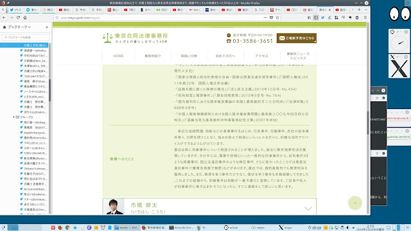This screenshot has height=231, width=411.
Task: Click the bookmarks sidebar scrollbar
Action: pos(49,90)
